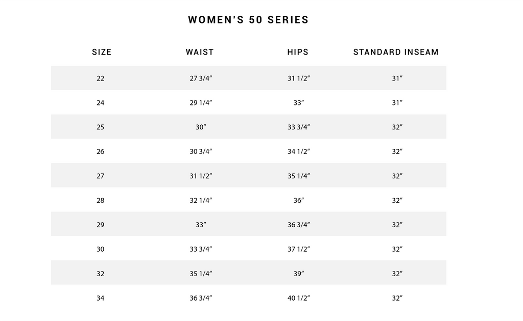Viewport: 523px width, 321px height.
Task: Click waist value 35 1/4″ for size 32
Action: point(201,274)
